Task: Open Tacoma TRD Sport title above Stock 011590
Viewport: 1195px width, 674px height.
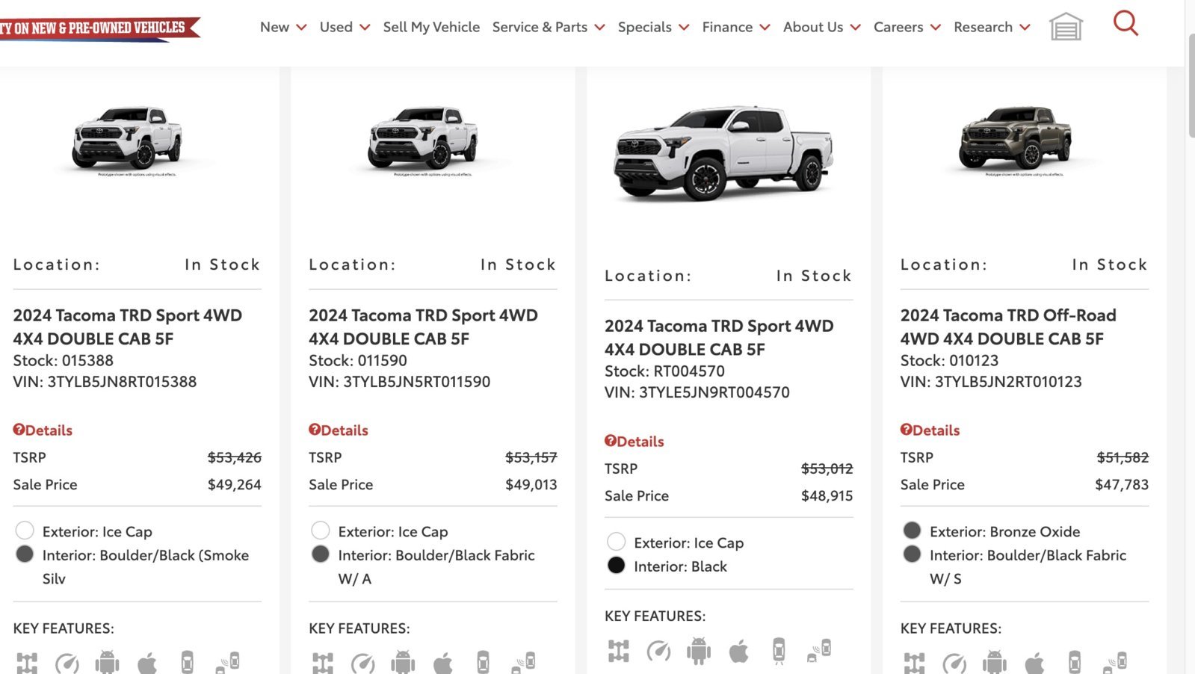Action: [423, 327]
